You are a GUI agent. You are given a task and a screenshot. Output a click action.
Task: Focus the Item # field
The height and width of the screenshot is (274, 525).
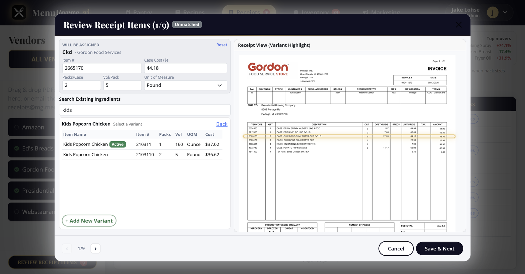102,68
